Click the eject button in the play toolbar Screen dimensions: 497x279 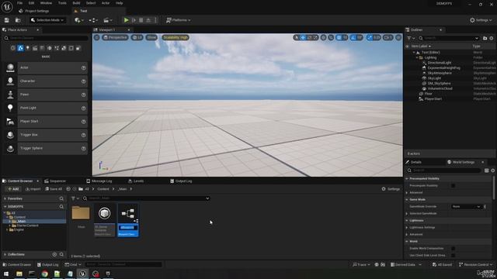[x=148, y=20]
